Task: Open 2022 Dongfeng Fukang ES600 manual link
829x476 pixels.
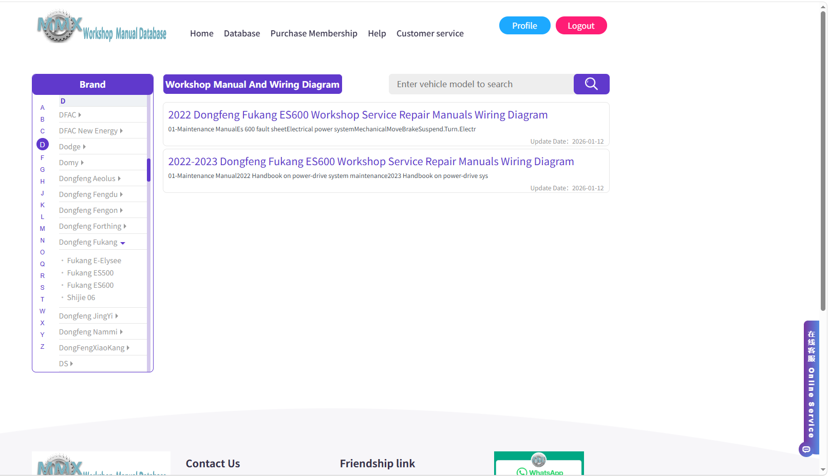Action: 358,115
